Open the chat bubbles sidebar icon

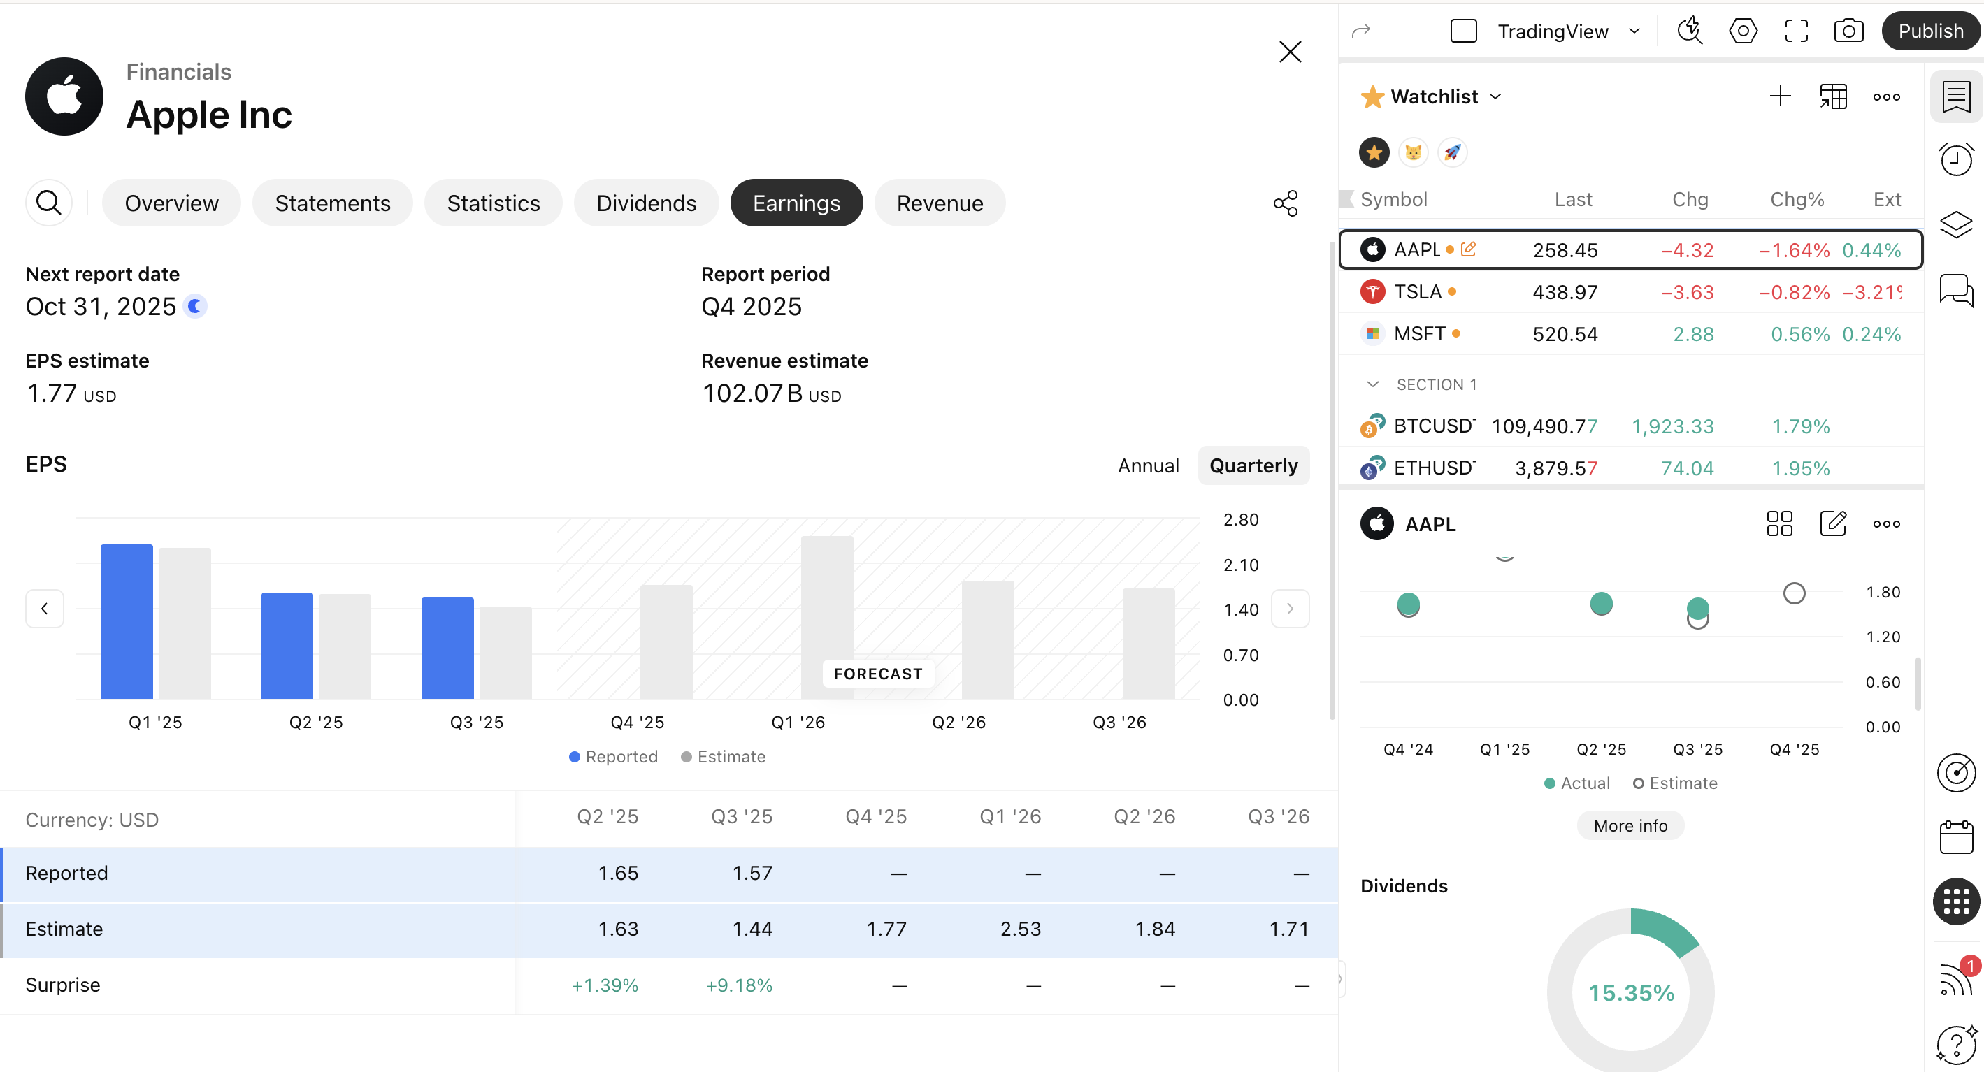(1955, 289)
